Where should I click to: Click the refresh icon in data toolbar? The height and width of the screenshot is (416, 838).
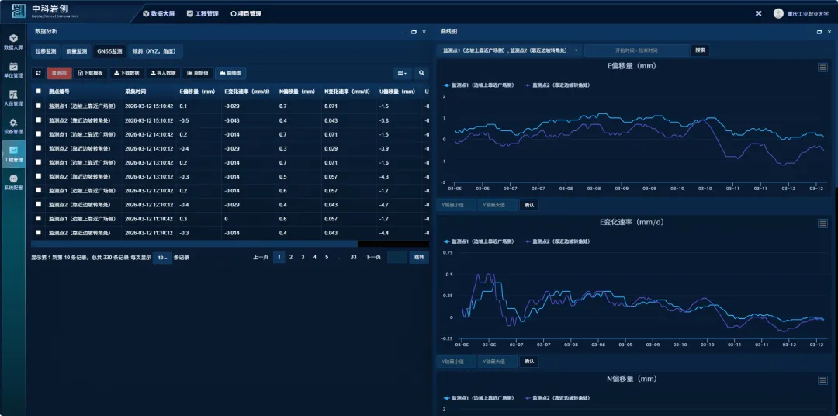tap(38, 73)
